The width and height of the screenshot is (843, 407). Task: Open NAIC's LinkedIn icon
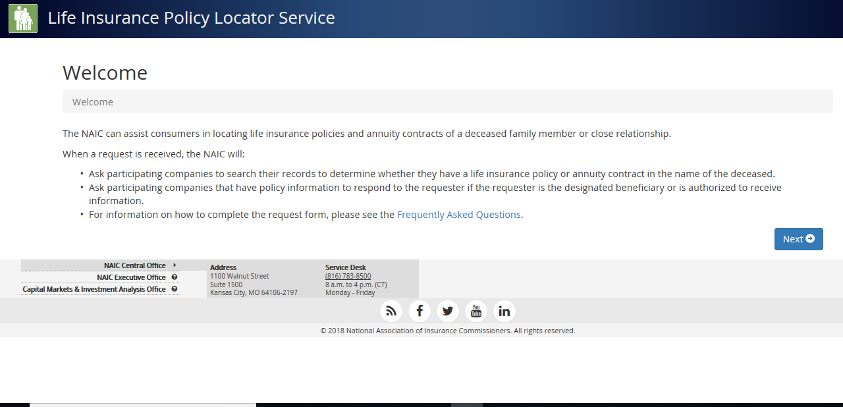(504, 310)
